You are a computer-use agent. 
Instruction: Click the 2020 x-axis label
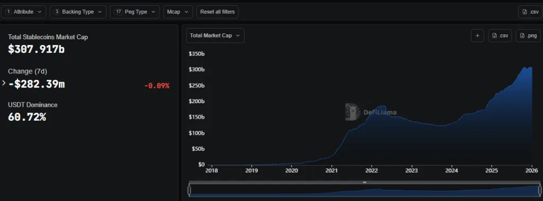coord(291,171)
